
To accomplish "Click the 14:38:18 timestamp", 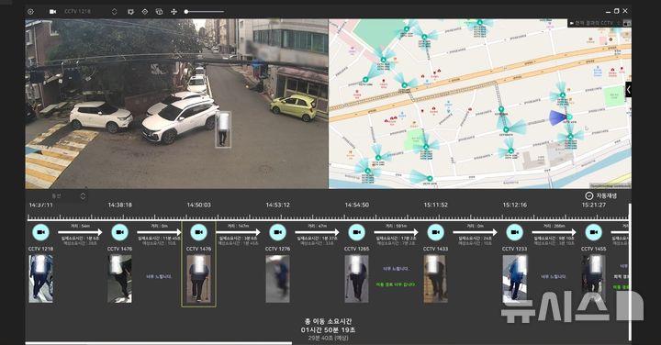I will 119,205.
